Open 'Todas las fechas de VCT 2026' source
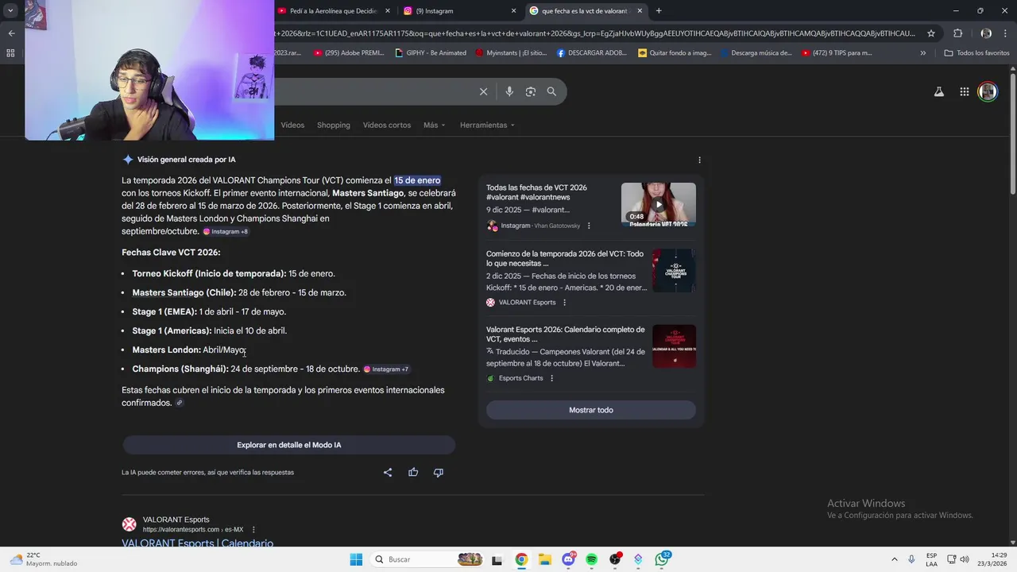Image resolution: width=1017 pixels, height=572 pixels. pyautogui.click(x=536, y=192)
